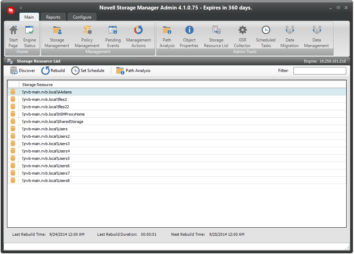Click the Storage Resource column header
This screenshot has height=254, width=354.
pyautogui.click(x=182, y=85)
